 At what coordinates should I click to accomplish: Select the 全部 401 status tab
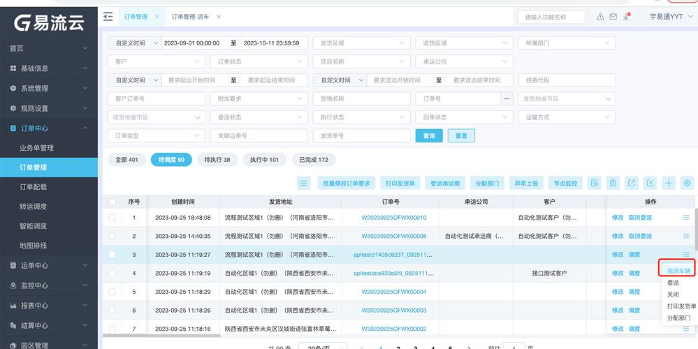tap(127, 160)
